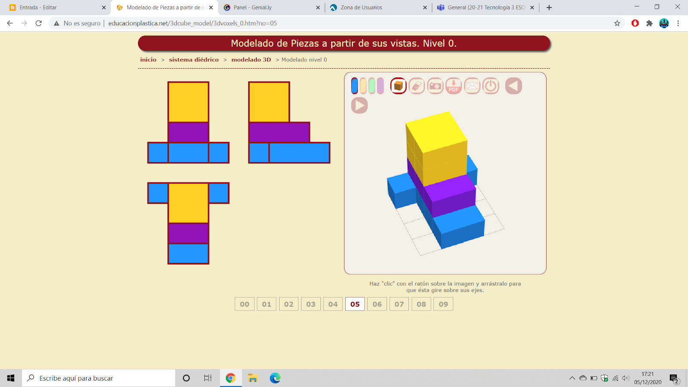
Task: Click the next arrow play button
Action: point(359,105)
